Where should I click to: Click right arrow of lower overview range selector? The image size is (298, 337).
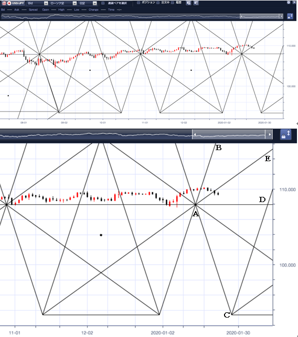(x=269, y=134)
